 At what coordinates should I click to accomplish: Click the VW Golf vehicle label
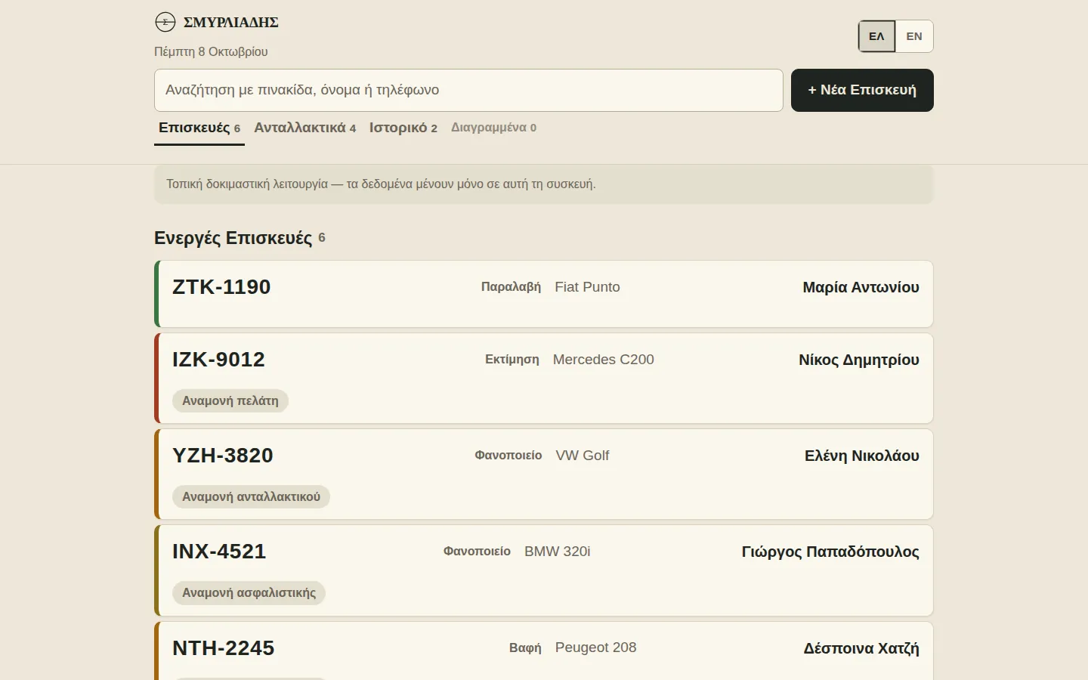[x=583, y=456]
